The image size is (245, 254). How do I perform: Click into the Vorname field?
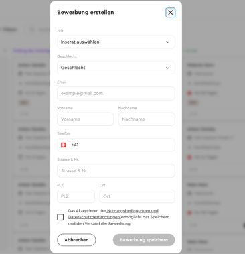85,119
